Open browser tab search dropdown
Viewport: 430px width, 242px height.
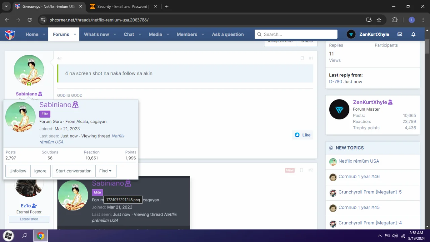[6, 6]
